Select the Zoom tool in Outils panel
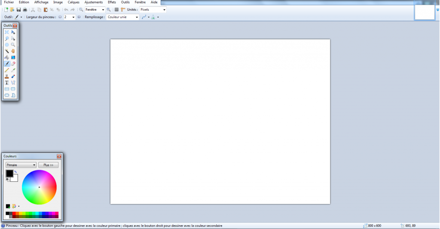 click(x=13, y=45)
